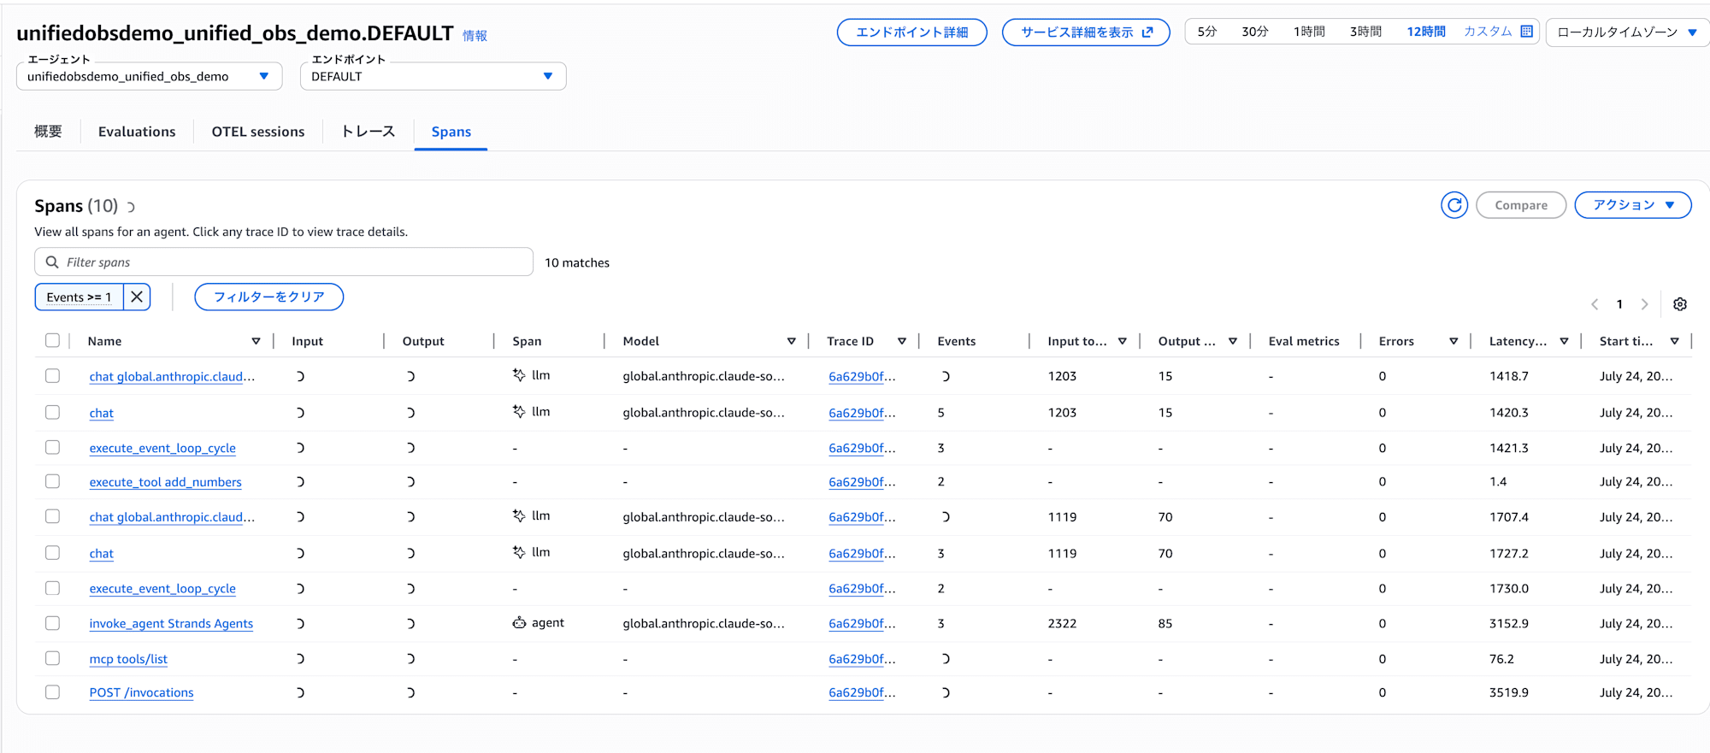
Task: Sort by Input tokens column arrow
Action: pyautogui.click(x=1123, y=341)
